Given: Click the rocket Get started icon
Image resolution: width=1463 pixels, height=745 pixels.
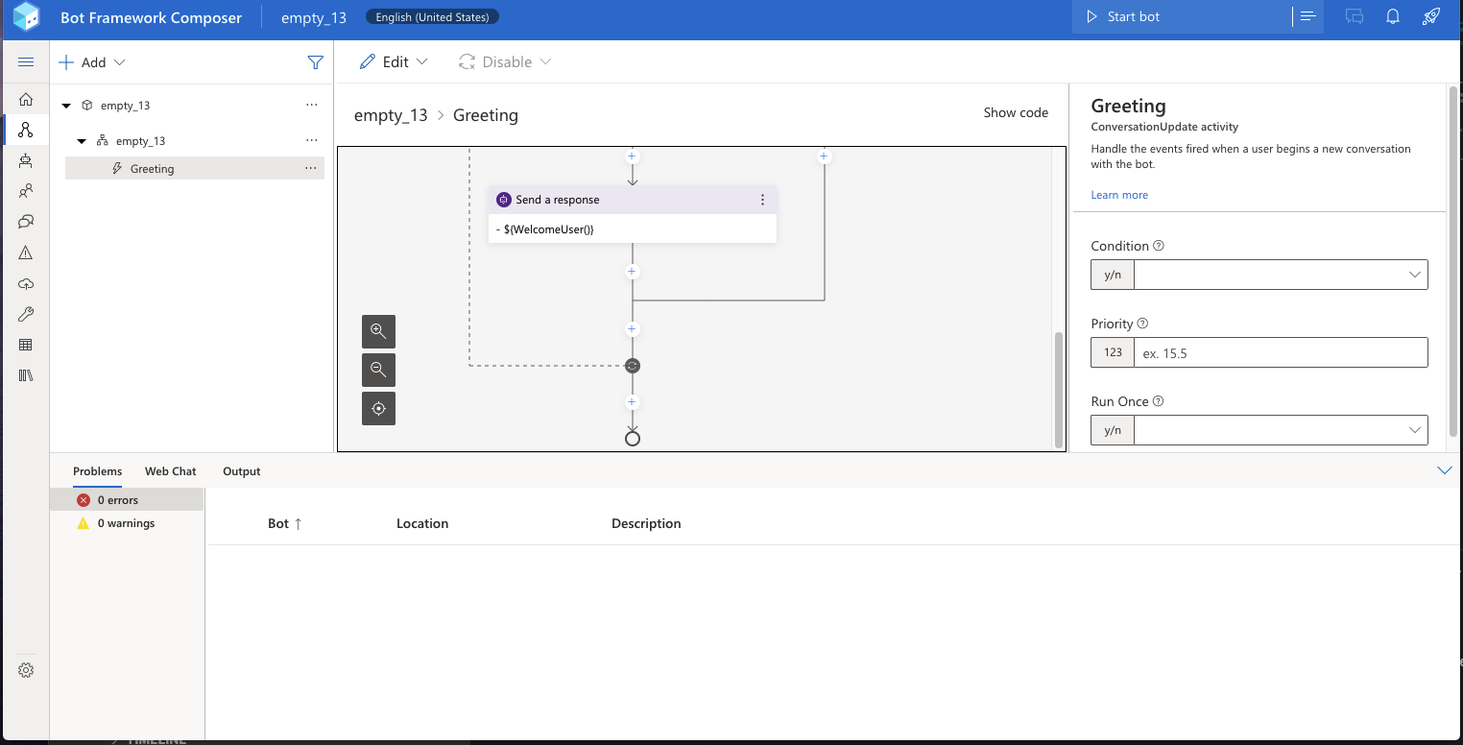Looking at the screenshot, I should (x=1430, y=16).
